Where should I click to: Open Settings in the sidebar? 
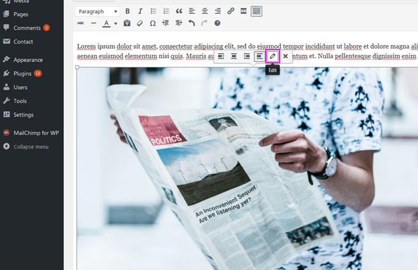tap(23, 115)
